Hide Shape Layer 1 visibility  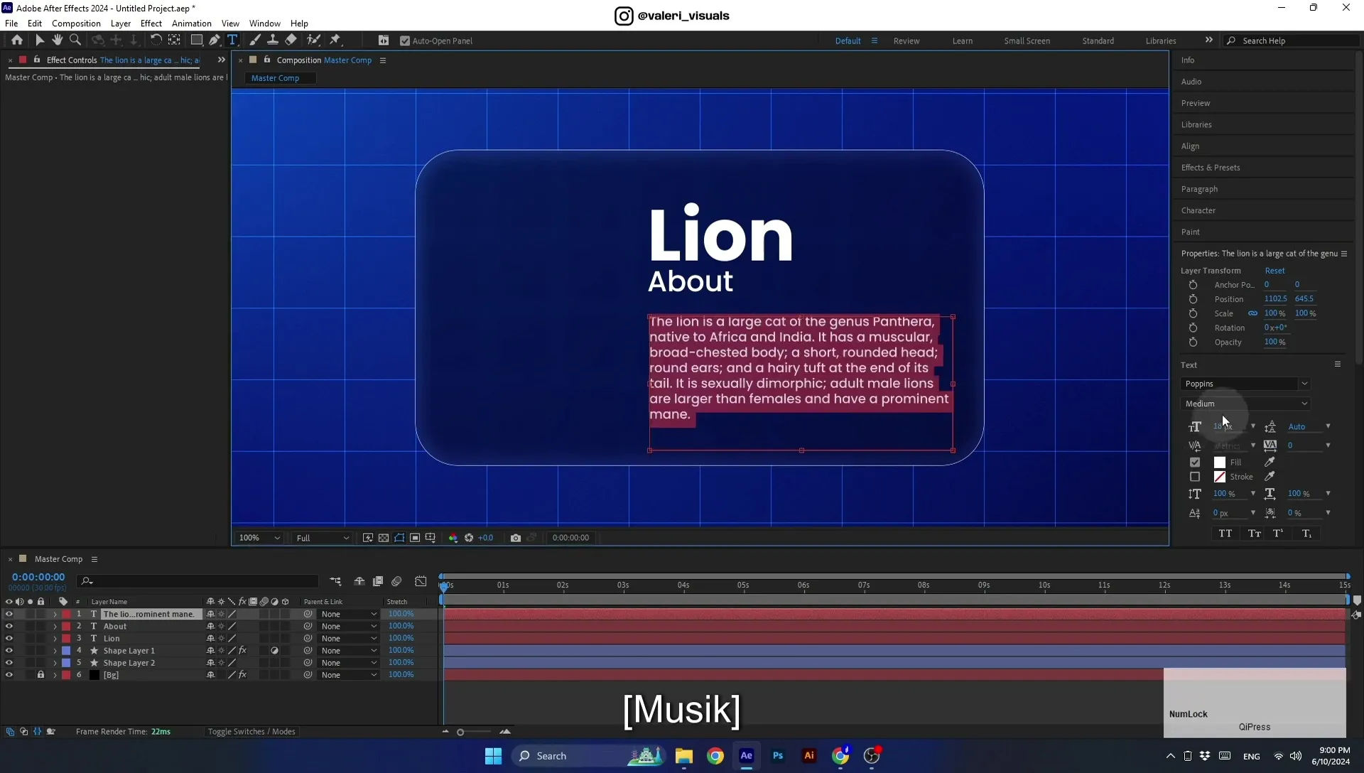[9, 651]
